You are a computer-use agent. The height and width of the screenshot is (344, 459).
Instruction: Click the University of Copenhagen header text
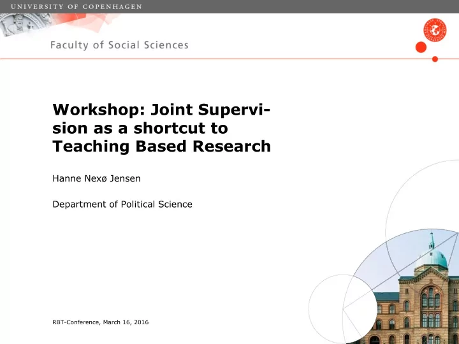pyautogui.click(x=76, y=6)
